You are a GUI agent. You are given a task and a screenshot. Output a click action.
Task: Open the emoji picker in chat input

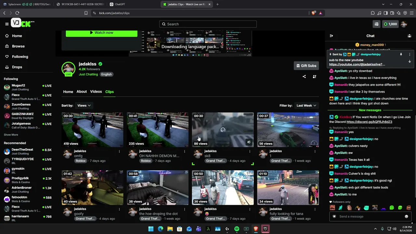406,216
